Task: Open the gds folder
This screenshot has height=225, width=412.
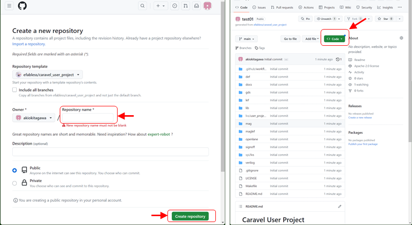Action: pos(248,93)
